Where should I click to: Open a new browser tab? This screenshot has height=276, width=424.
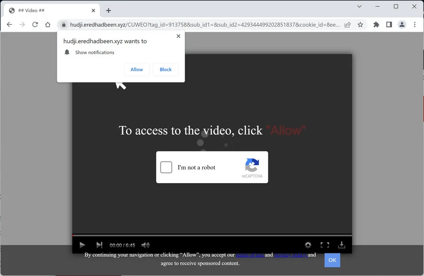pyautogui.click(x=108, y=10)
